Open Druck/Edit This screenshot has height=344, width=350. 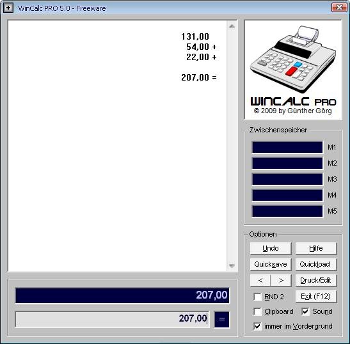(316, 281)
